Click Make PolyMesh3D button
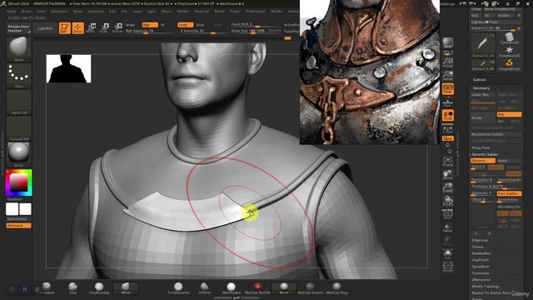 (x=504, y=9)
